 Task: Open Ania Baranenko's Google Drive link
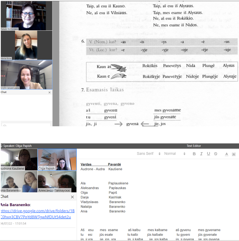tap(37, 214)
